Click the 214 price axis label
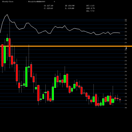Image resolution: width=132 pixels, height=132 pixels. (126, 68)
